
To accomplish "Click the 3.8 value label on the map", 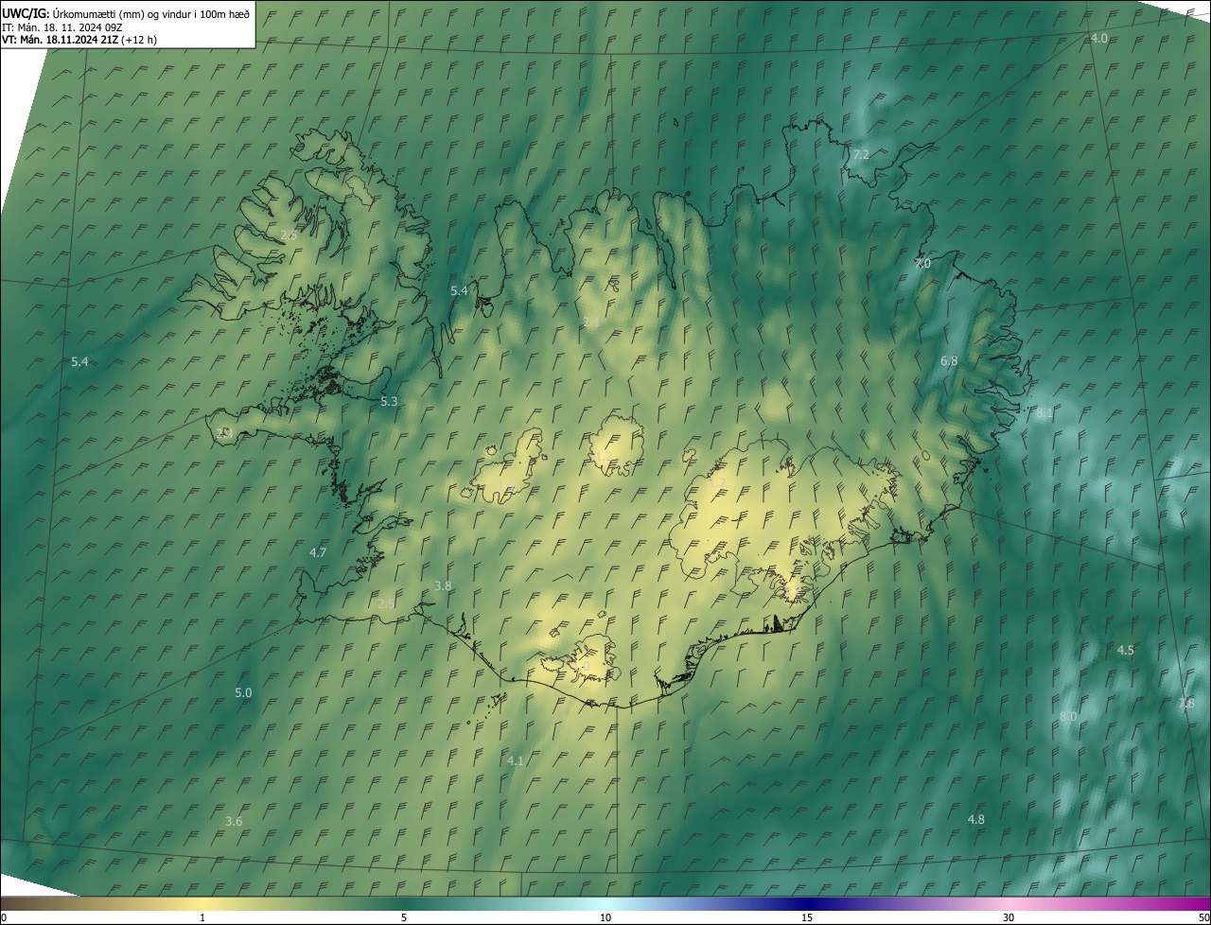I will [x=443, y=586].
